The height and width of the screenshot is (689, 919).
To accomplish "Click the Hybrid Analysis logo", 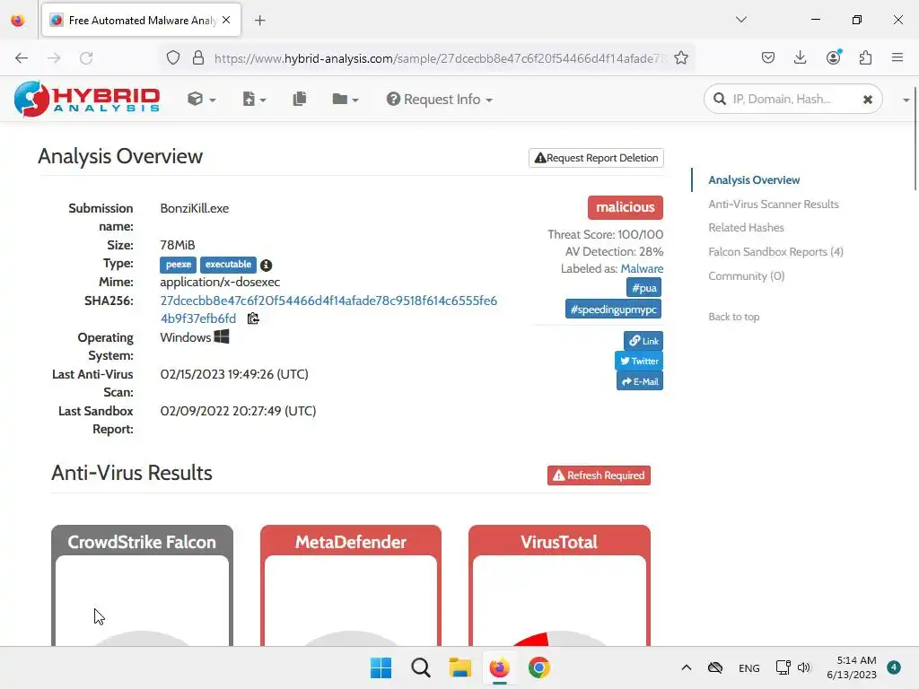I will (x=87, y=99).
